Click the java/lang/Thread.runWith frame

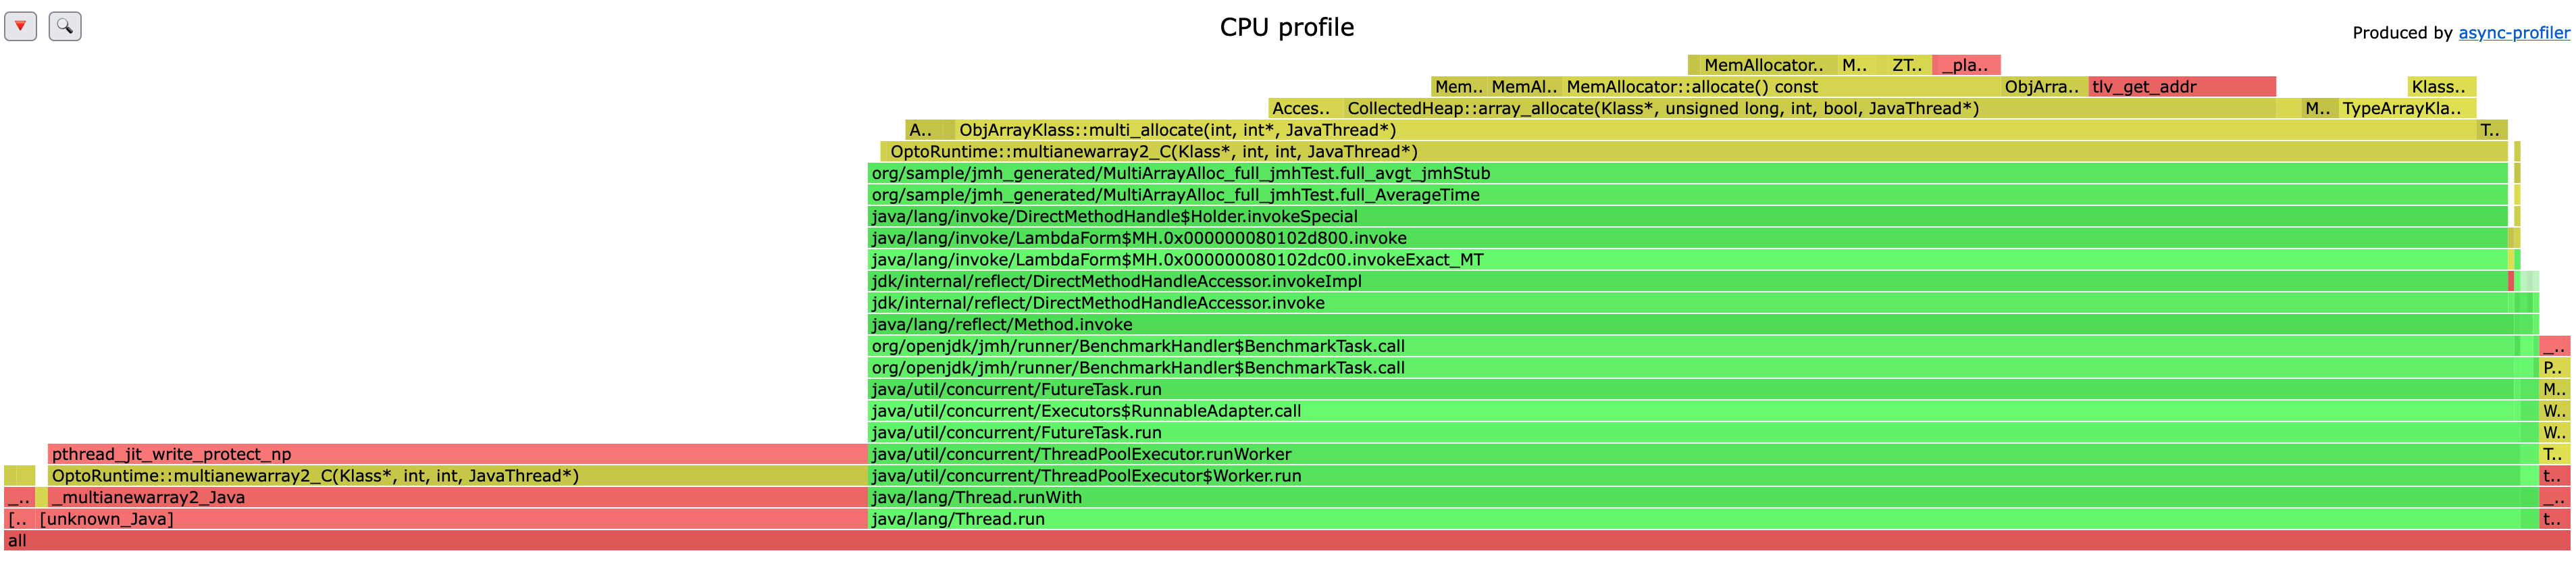tap(1700, 497)
